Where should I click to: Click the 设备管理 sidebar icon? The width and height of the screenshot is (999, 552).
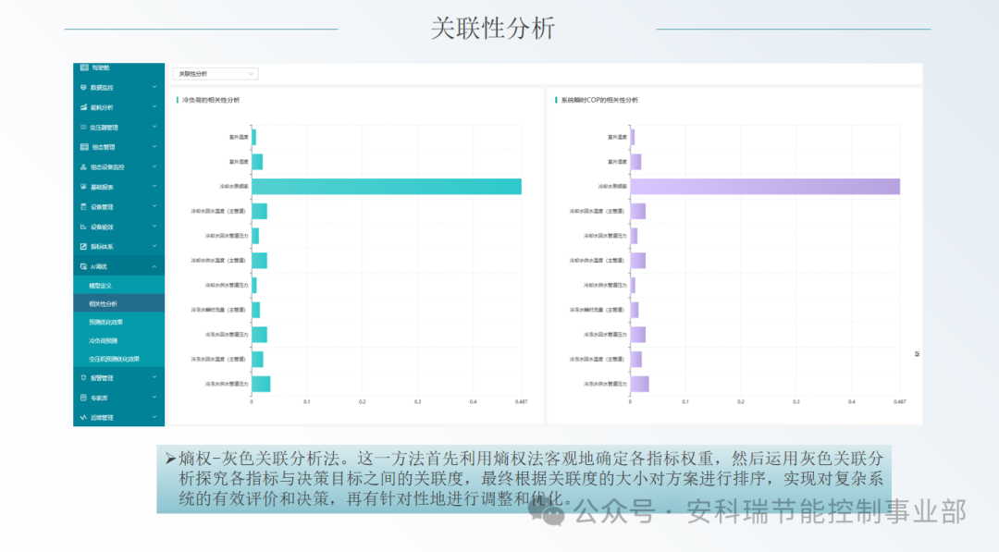coord(83,207)
